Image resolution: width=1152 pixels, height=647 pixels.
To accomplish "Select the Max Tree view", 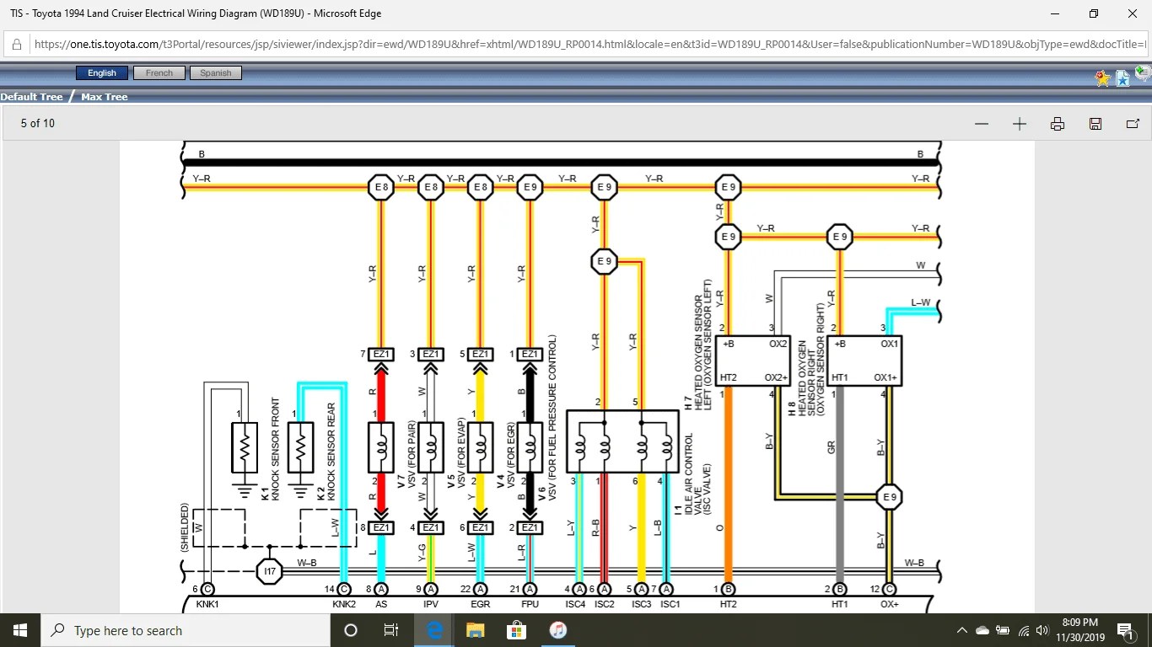I will pyautogui.click(x=105, y=97).
